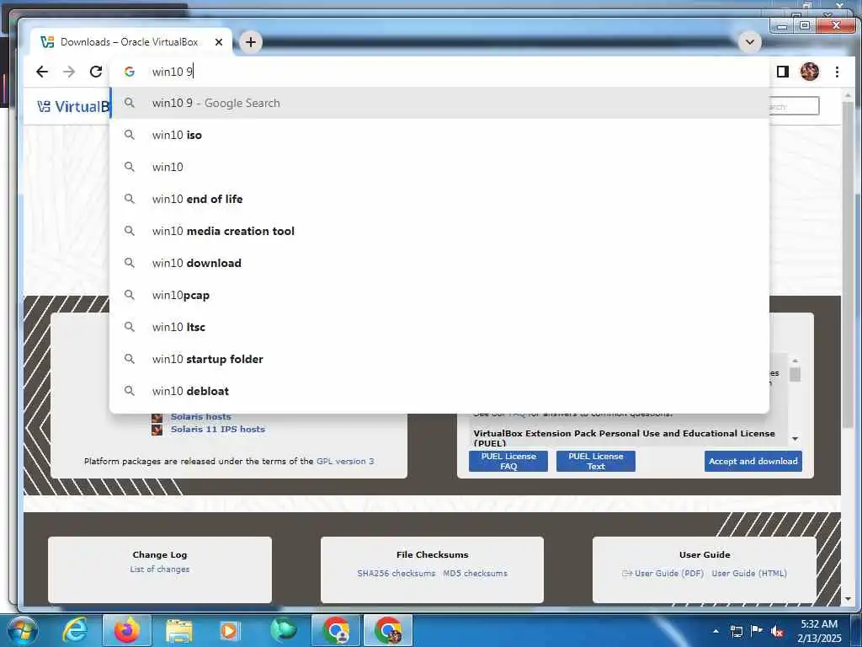This screenshot has width=862, height=647.
Task: Switch to the second Chrome taskbar window
Action: pos(388,630)
